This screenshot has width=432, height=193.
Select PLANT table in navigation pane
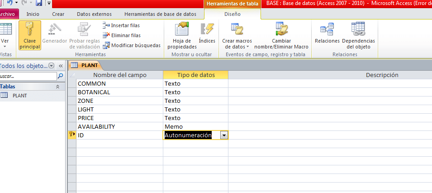(x=19, y=96)
